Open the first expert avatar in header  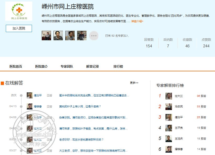46,36
